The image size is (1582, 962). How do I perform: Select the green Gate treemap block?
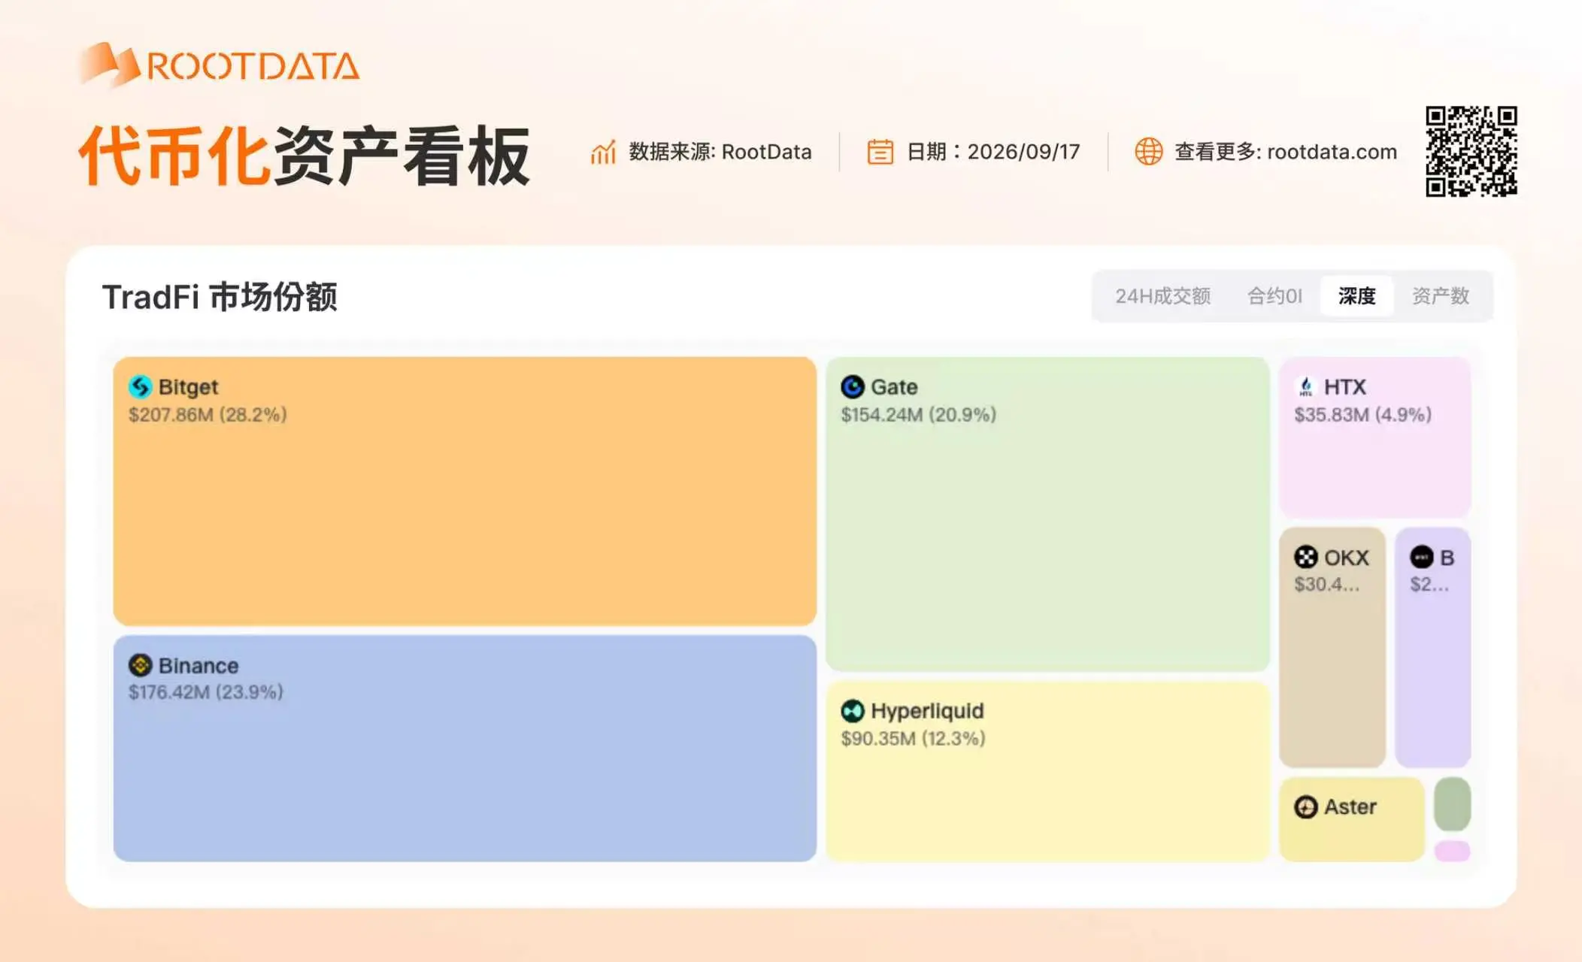tap(1048, 514)
